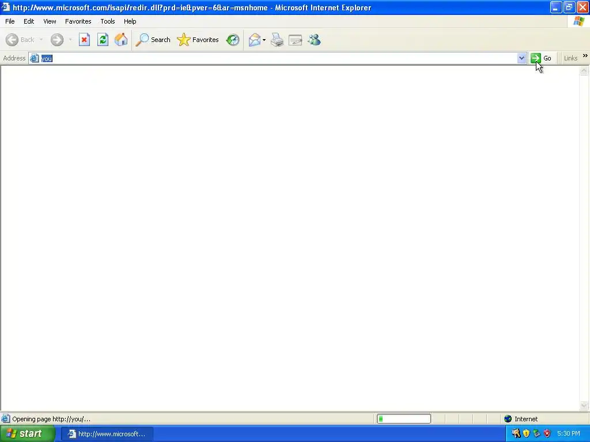The height and width of the screenshot is (442, 590).
Task: Print the page with printer icon
Action: click(x=277, y=40)
